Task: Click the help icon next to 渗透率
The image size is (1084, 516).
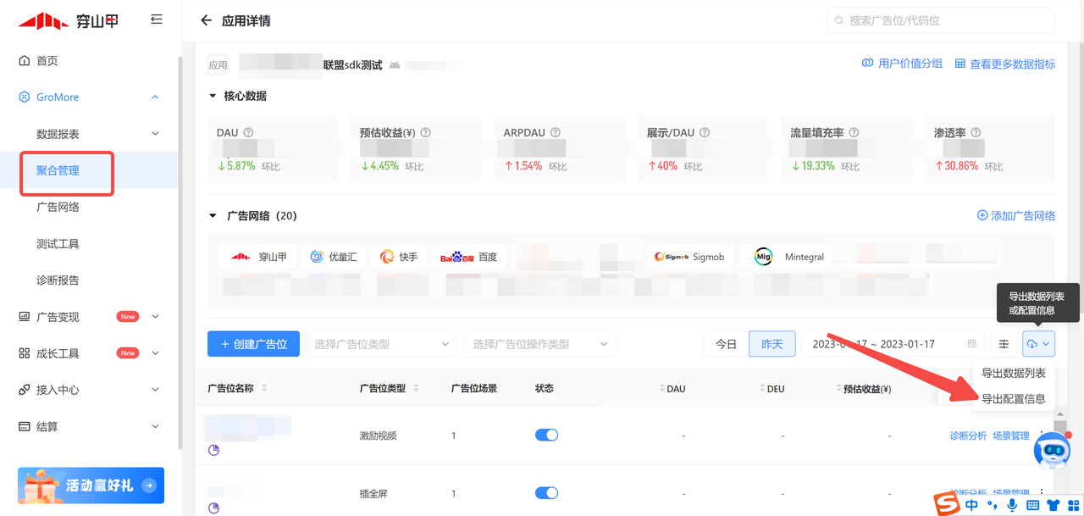Action: click(976, 133)
